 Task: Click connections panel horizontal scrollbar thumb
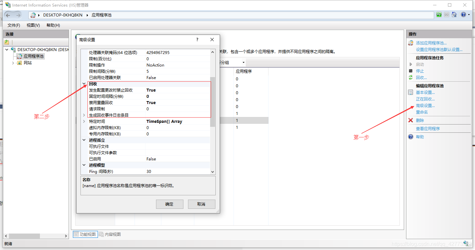coord(24,236)
